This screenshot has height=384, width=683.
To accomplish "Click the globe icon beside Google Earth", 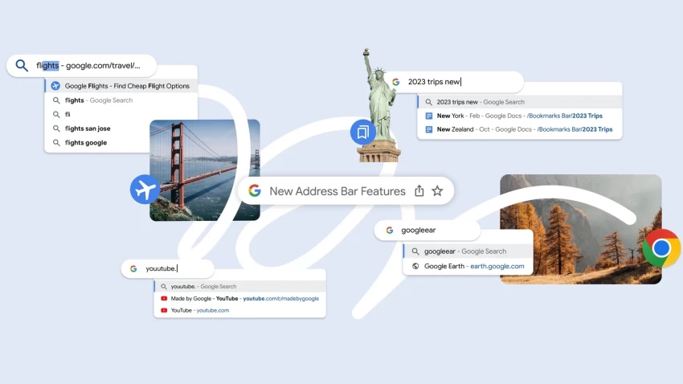I will [x=415, y=266].
